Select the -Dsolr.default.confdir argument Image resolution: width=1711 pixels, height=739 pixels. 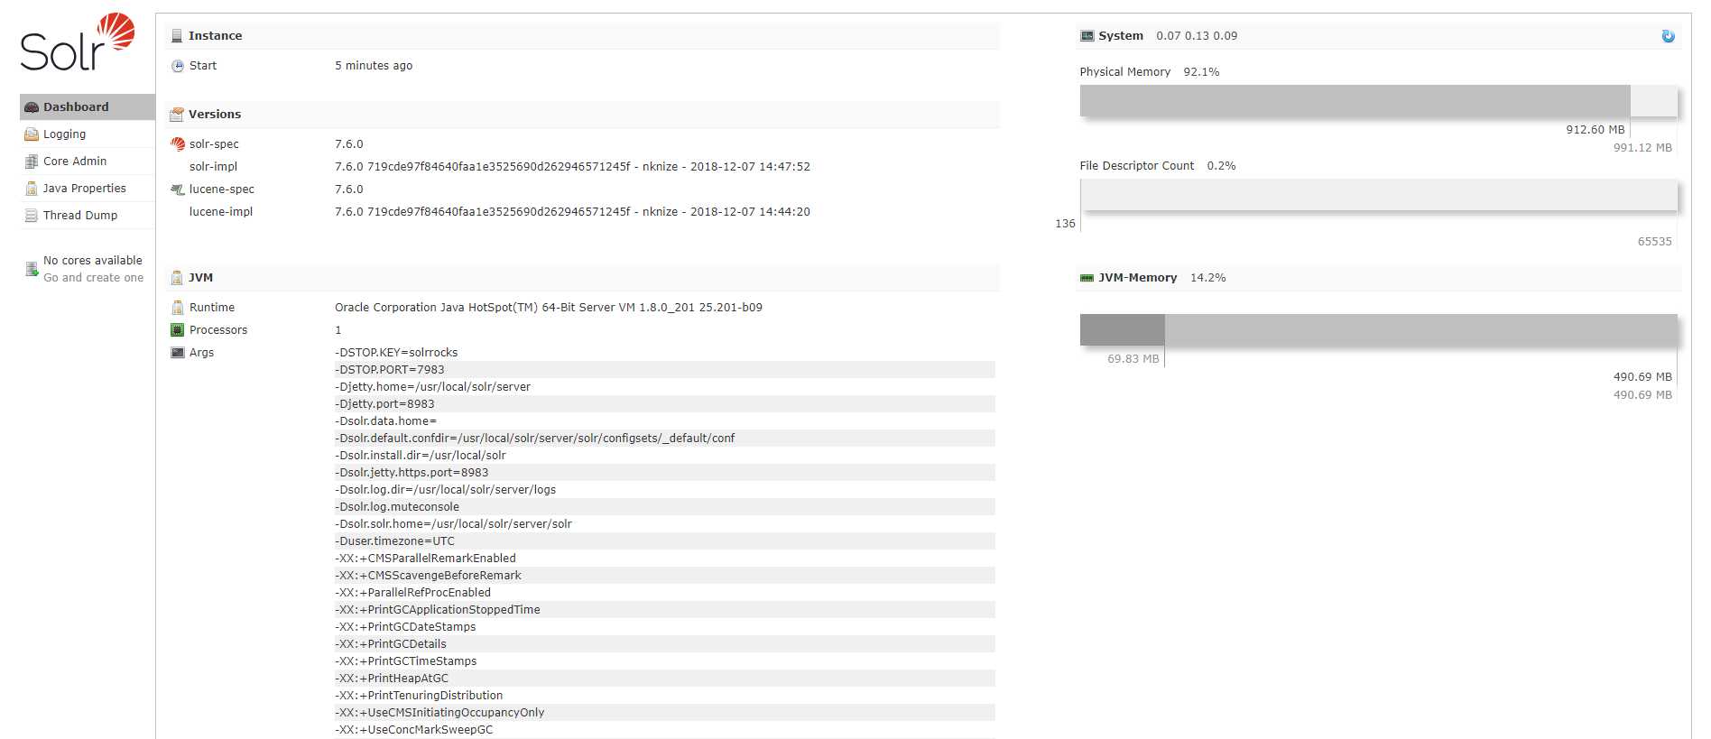[535, 439]
